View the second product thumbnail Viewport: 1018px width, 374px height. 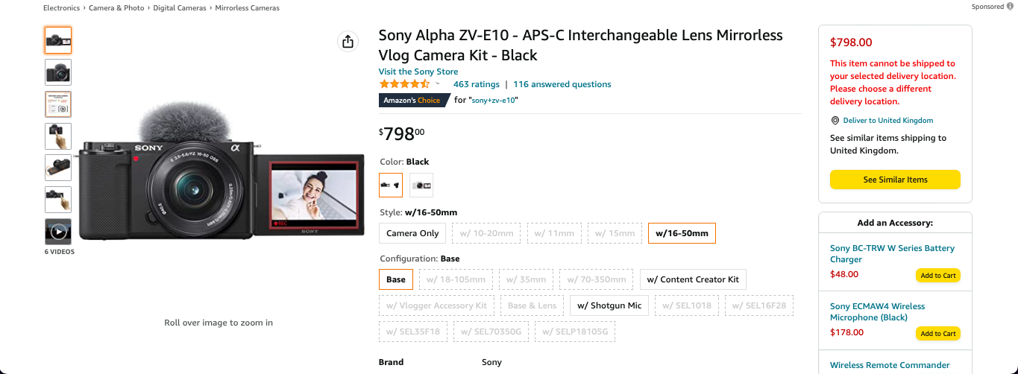click(x=58, y=72)
